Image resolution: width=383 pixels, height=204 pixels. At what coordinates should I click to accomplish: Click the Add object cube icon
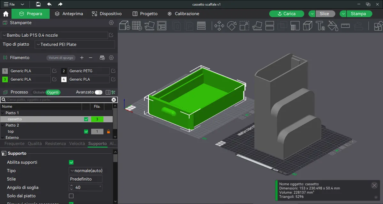click(x=124, y=25)
